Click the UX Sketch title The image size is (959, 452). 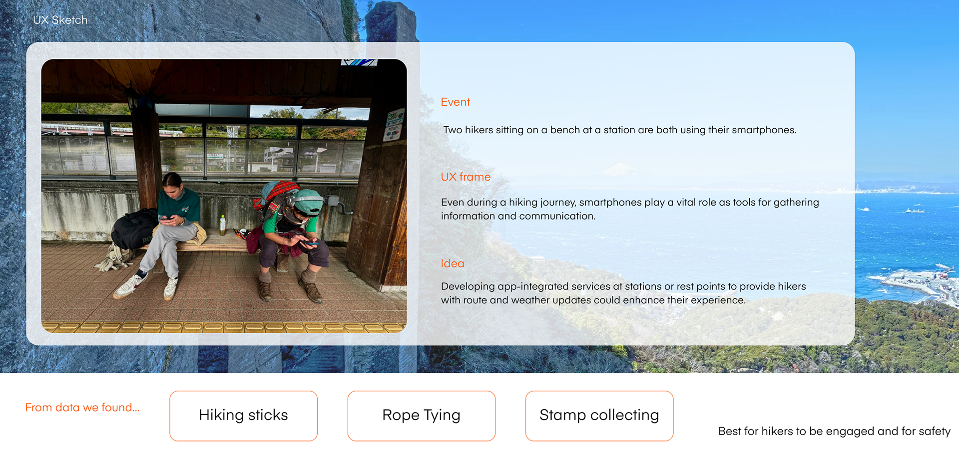pyautogui.click(x=60, y=20)
